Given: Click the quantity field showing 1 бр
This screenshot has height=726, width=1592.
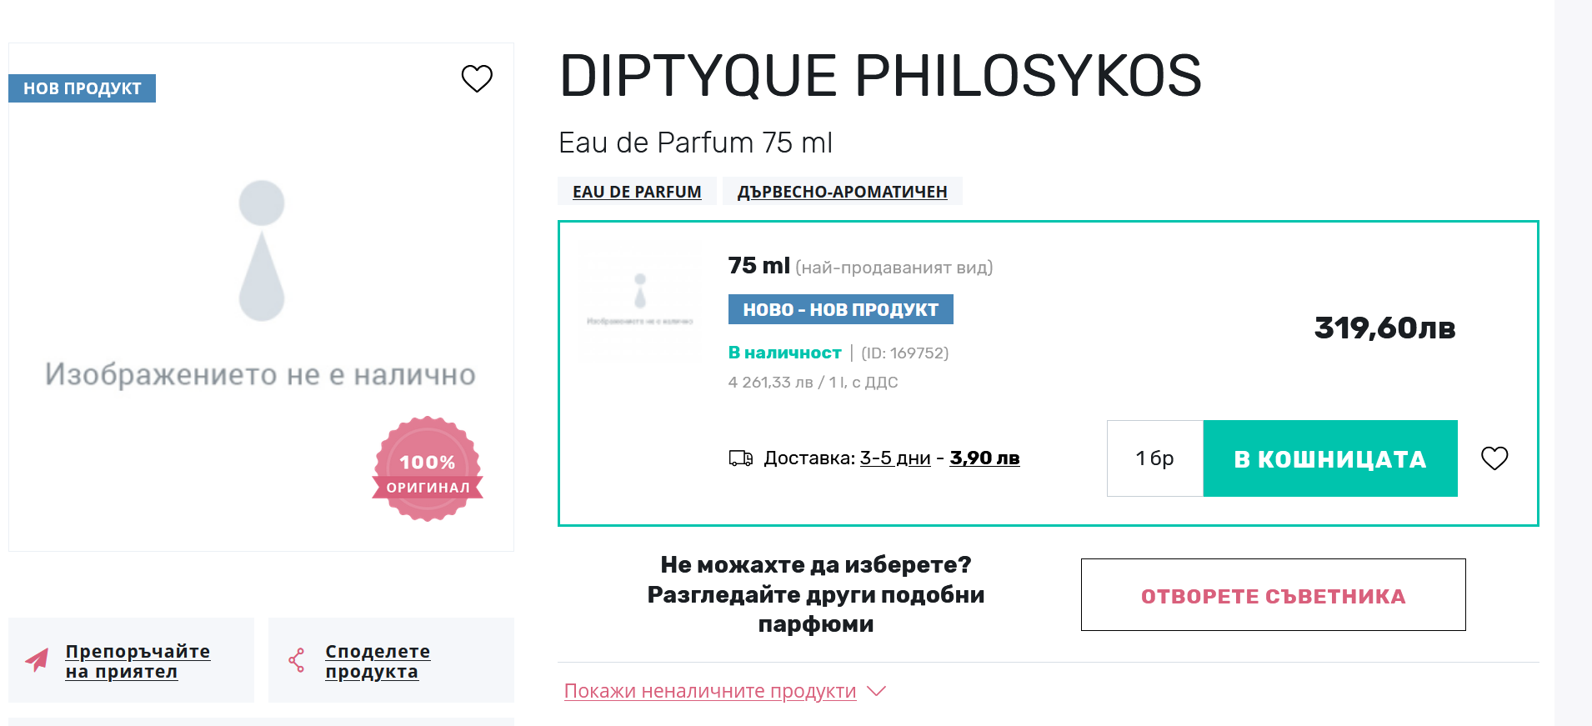Looking at the screenshot, I should (1155, 458).
